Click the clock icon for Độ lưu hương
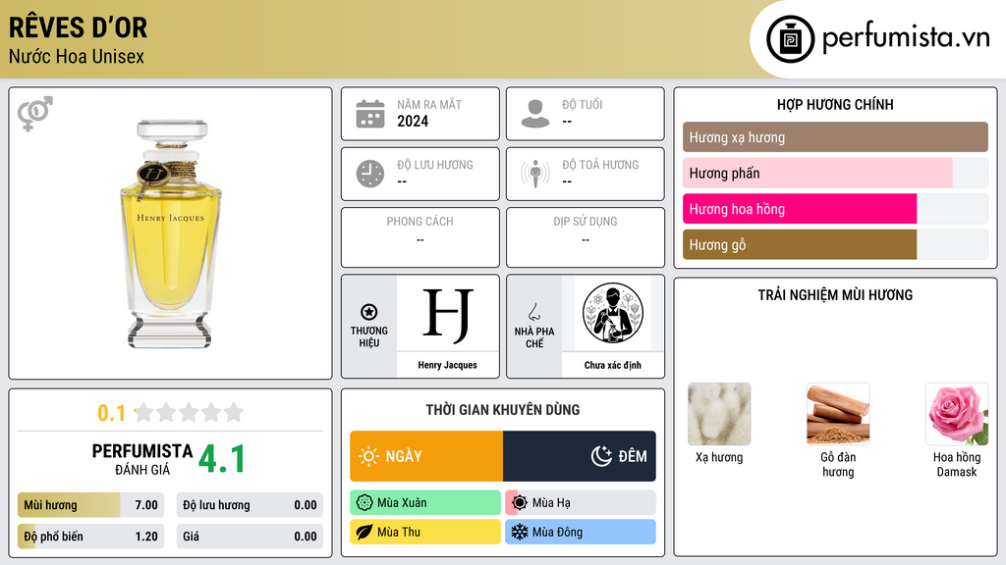Image resolution: width=1006 pixels, height=565 pixels. tap(370, 174)
